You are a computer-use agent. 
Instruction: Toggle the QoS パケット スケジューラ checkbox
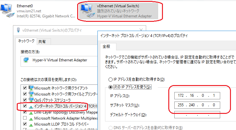point(25,100)
